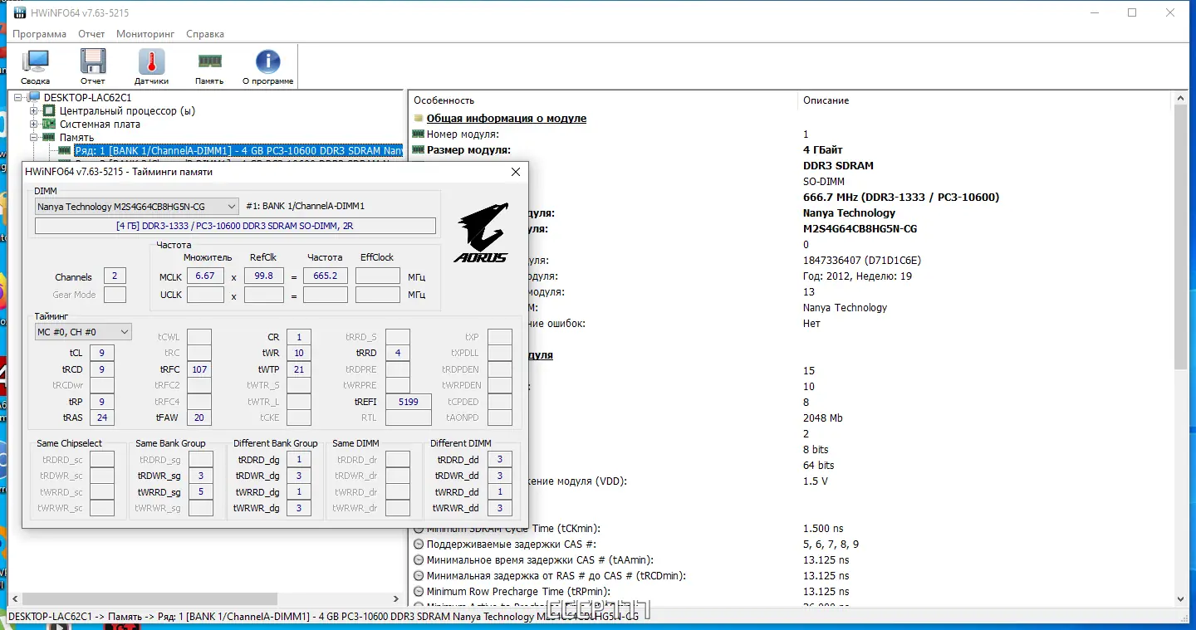Screen dimensions: 1196x630
Task: Open the DIMM module selection dropdown
Action: click(137, 206)
